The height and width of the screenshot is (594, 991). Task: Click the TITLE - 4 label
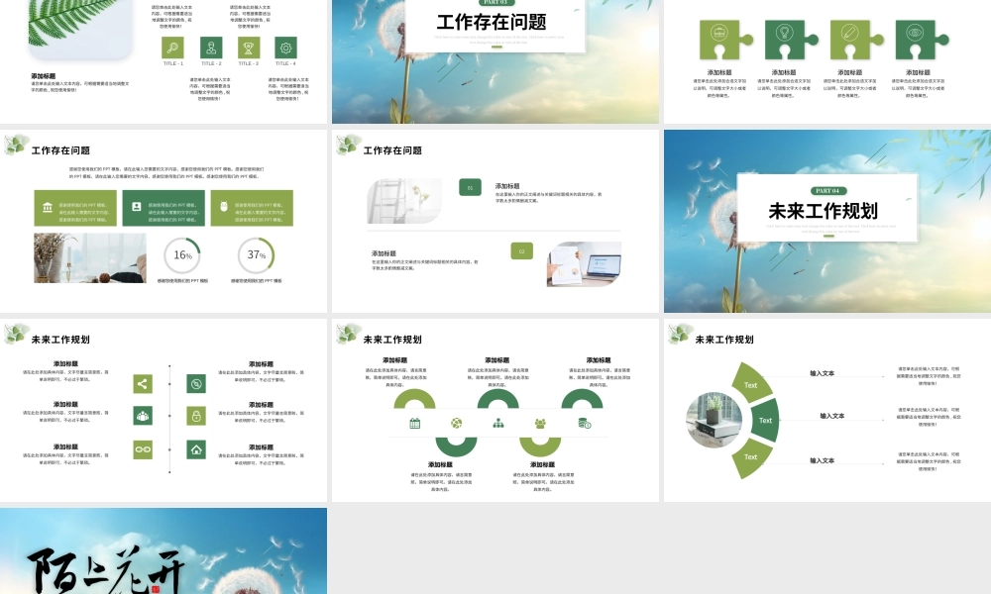[285, 63]
